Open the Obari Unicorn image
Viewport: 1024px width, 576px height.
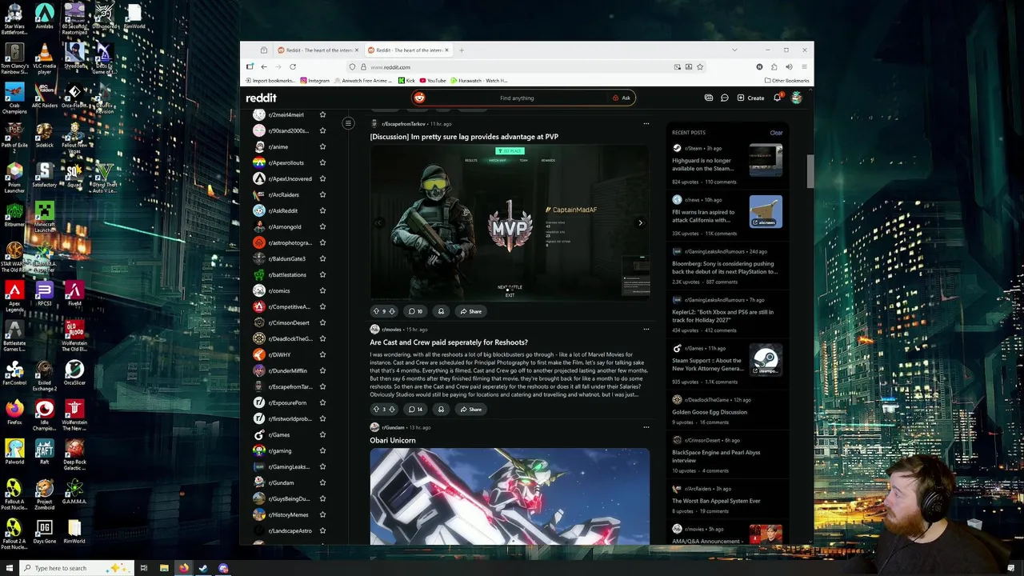click(510, 496)
